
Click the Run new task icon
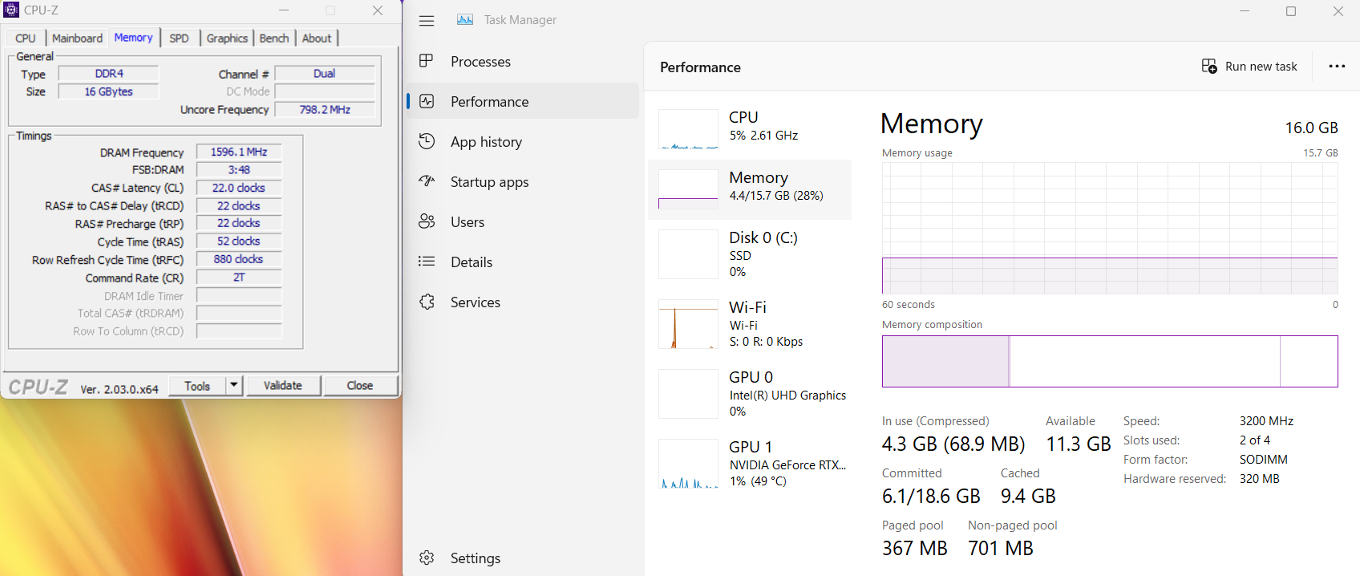1209,66
